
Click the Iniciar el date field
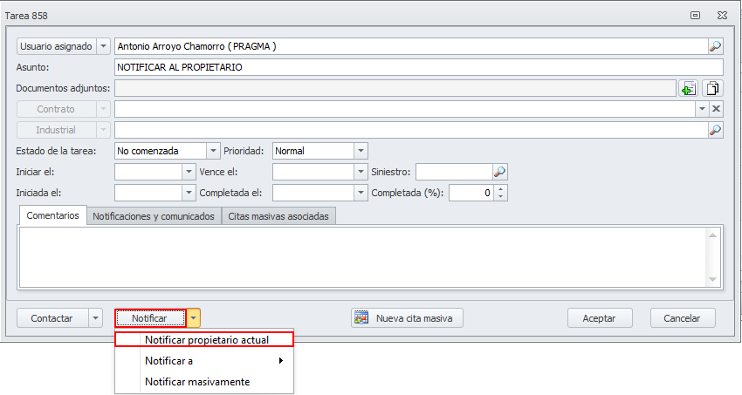(148, 172)
